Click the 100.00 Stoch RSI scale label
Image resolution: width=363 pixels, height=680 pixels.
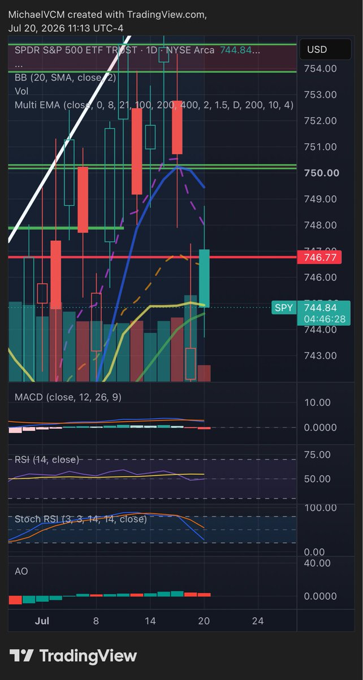[319, 508]
